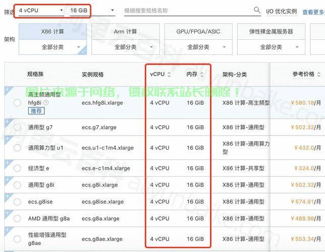Click the ¥432.0/月 price
Image resolution: width=325 pixels, height=252 pixels.
click(x=307, y=148)
